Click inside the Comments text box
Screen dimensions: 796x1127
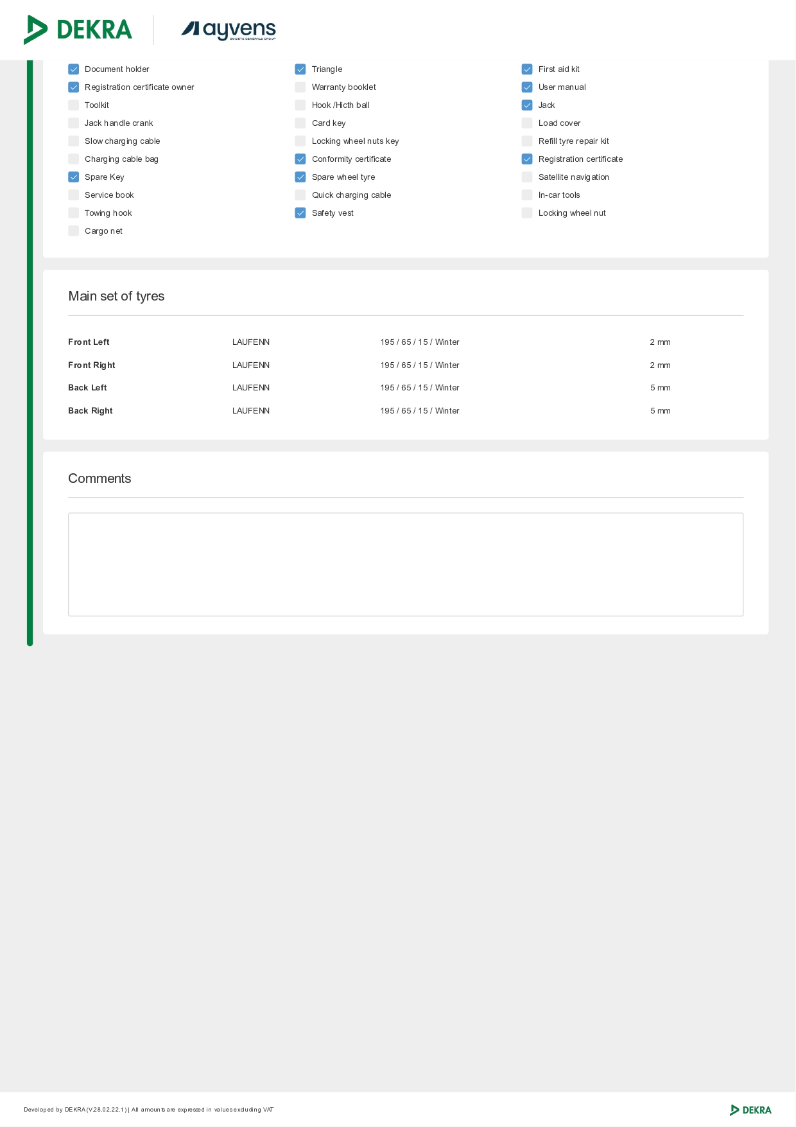point(406,564)
